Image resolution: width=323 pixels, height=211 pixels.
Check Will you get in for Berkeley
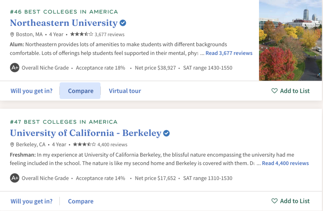coord(31,201)
